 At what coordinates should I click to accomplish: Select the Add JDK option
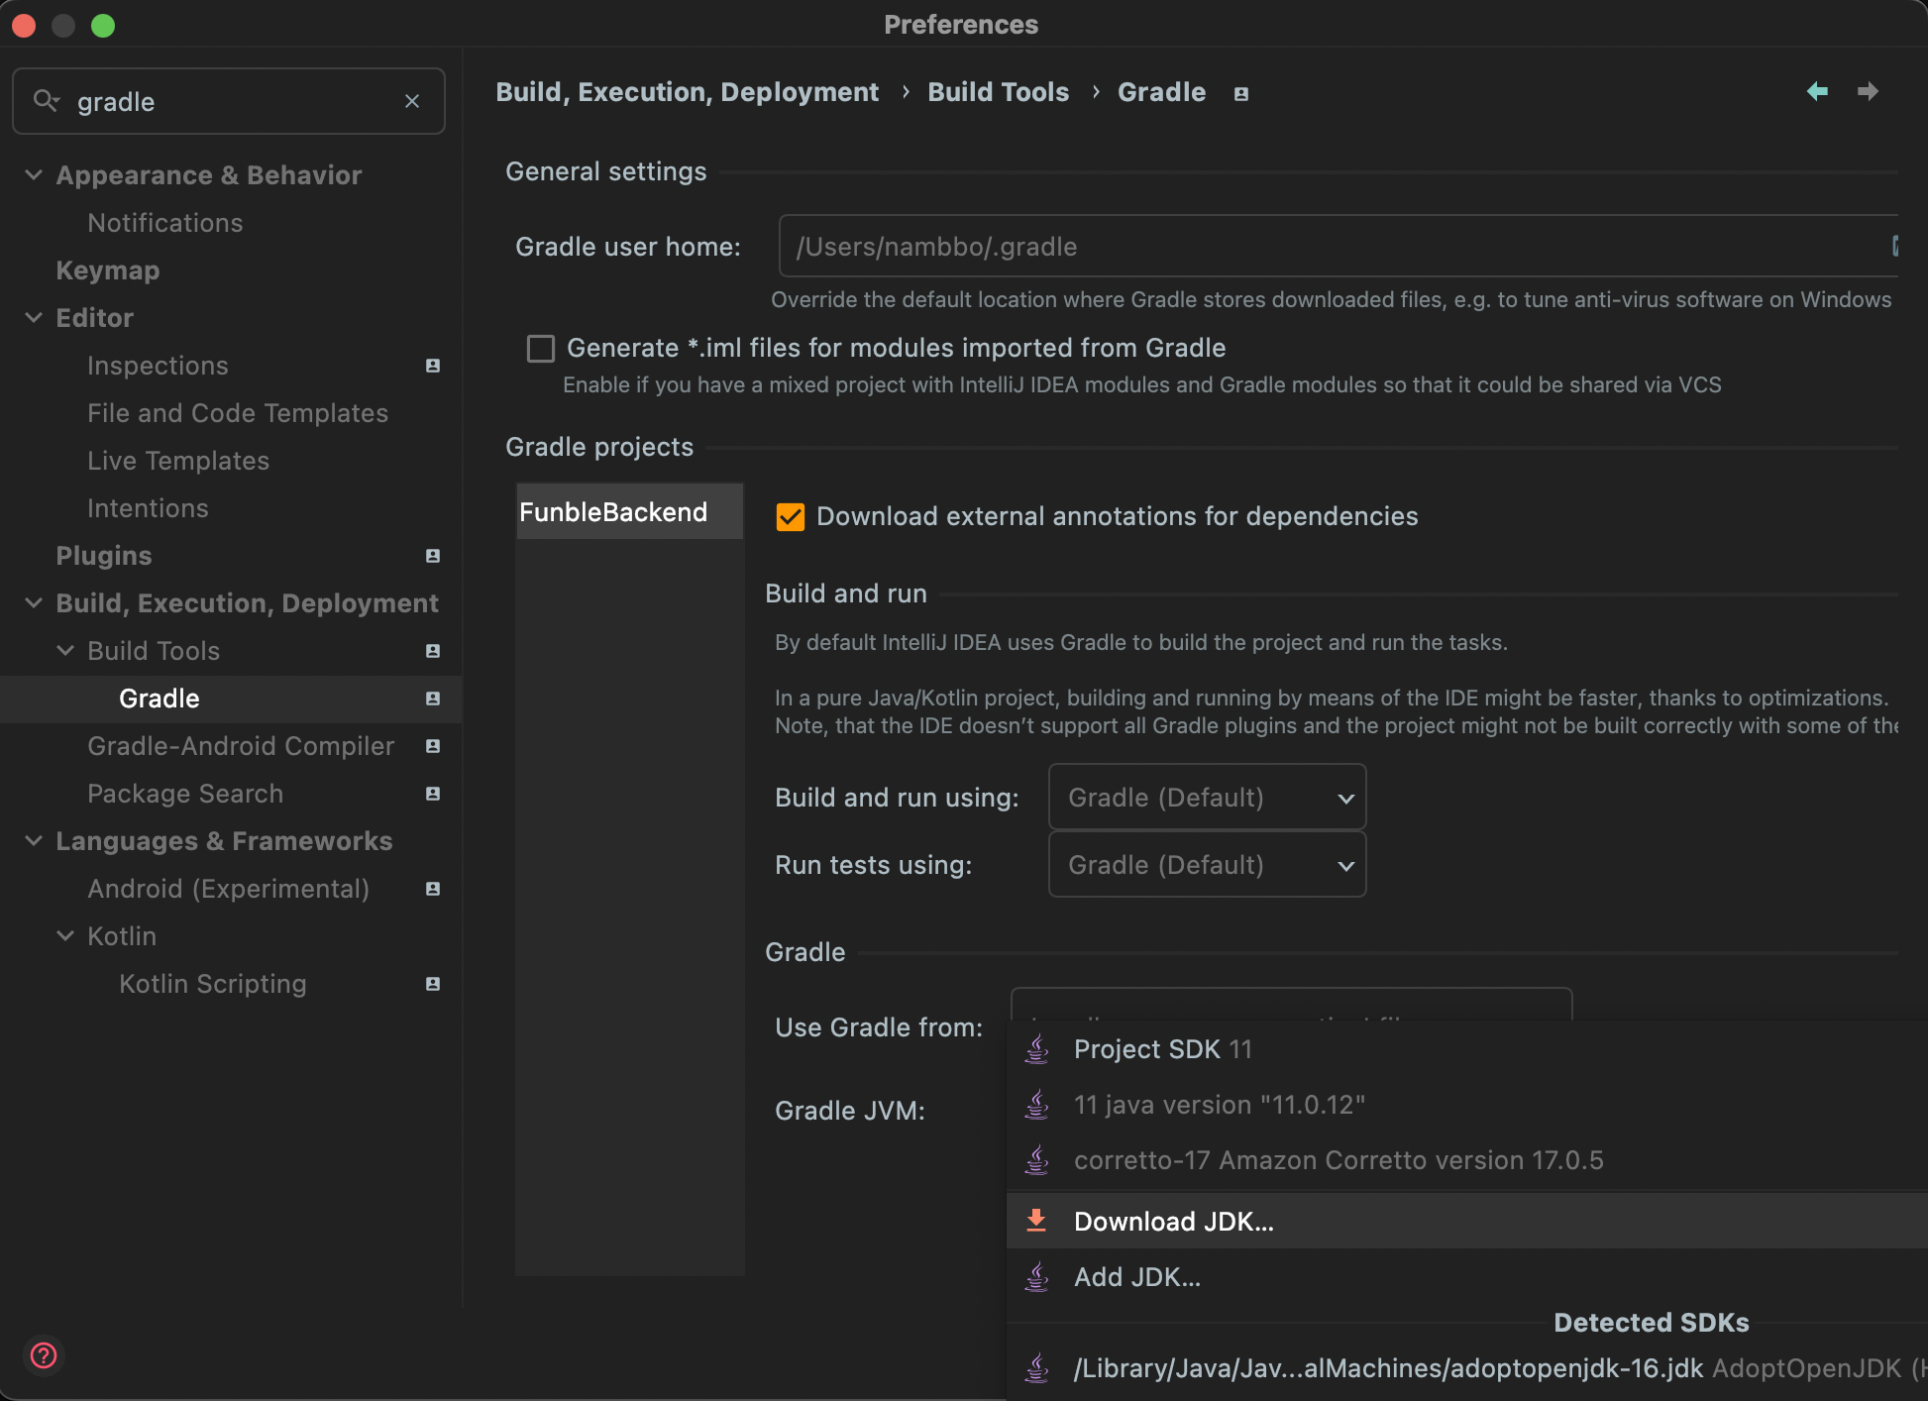coord(1137,1276)
